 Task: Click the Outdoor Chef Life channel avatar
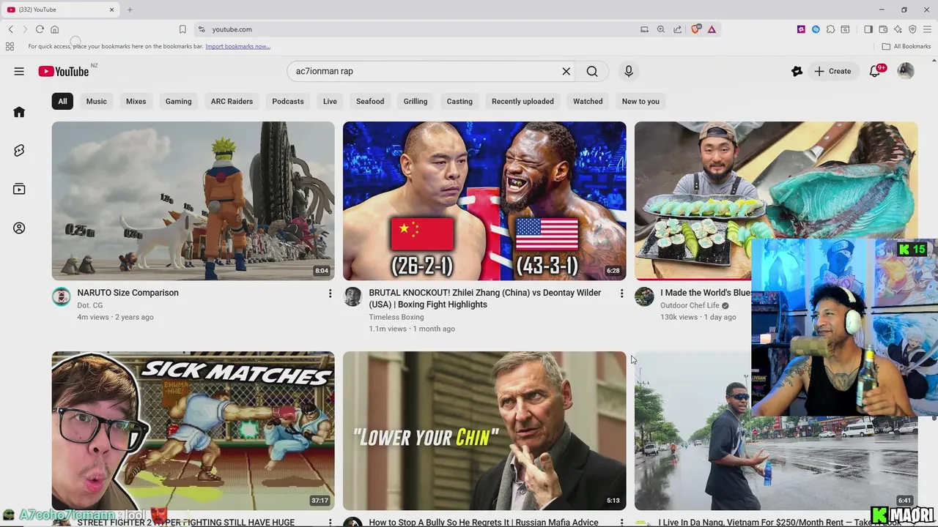(644, 296)
